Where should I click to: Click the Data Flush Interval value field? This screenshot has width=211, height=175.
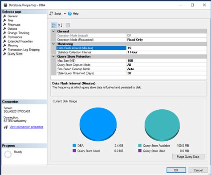click(x=166, y=48)
